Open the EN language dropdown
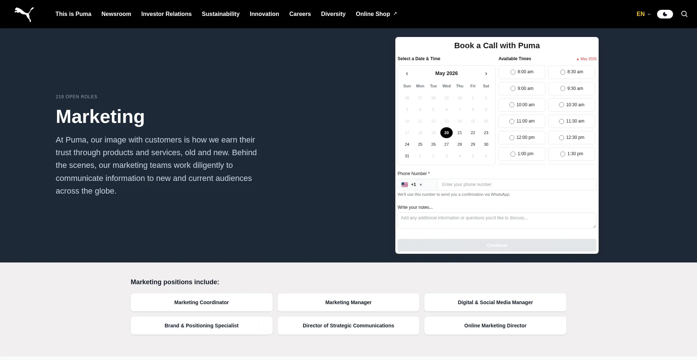 643,14
